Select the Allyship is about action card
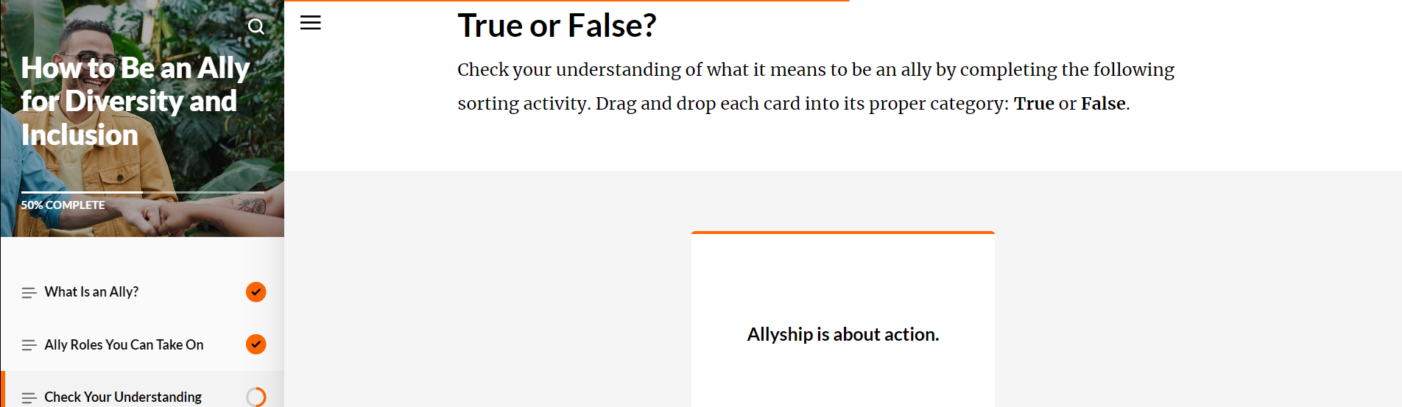The height and width of the screenshot is (407, 1402). coord(842,334)
